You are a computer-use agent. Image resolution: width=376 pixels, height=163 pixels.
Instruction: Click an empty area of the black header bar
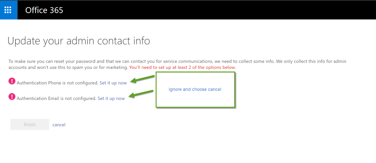point(216,10)
